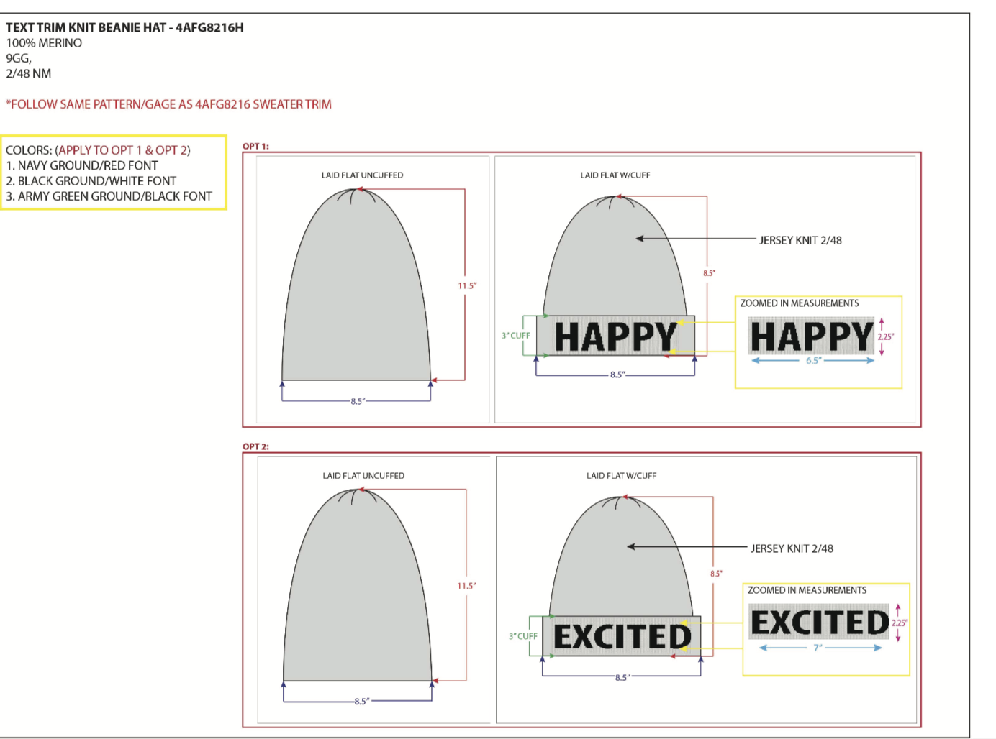Image resolution: width=996 pixels, height=739 pixels.
Task: Click 'LAID FLAT W/CUFF' caption in OPT 1
Action: [615, 175]
